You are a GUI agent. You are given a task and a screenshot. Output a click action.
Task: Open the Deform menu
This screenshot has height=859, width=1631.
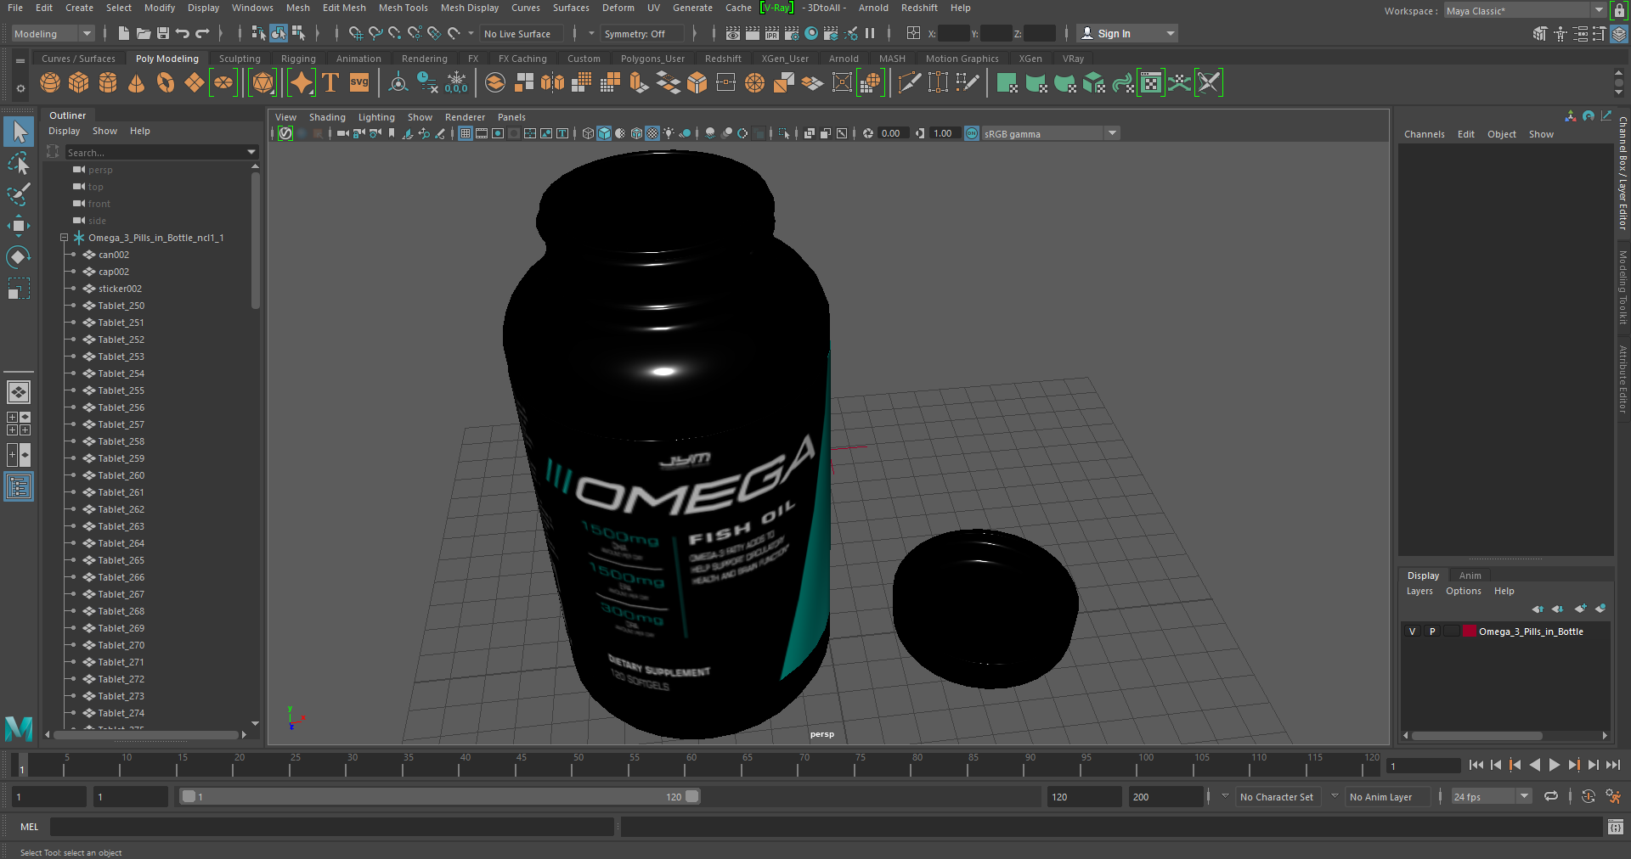pos(618,8)
